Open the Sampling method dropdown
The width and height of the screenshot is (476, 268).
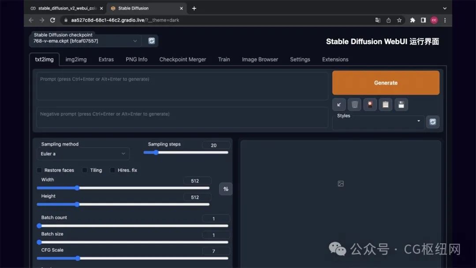click(x=83, y=153)
